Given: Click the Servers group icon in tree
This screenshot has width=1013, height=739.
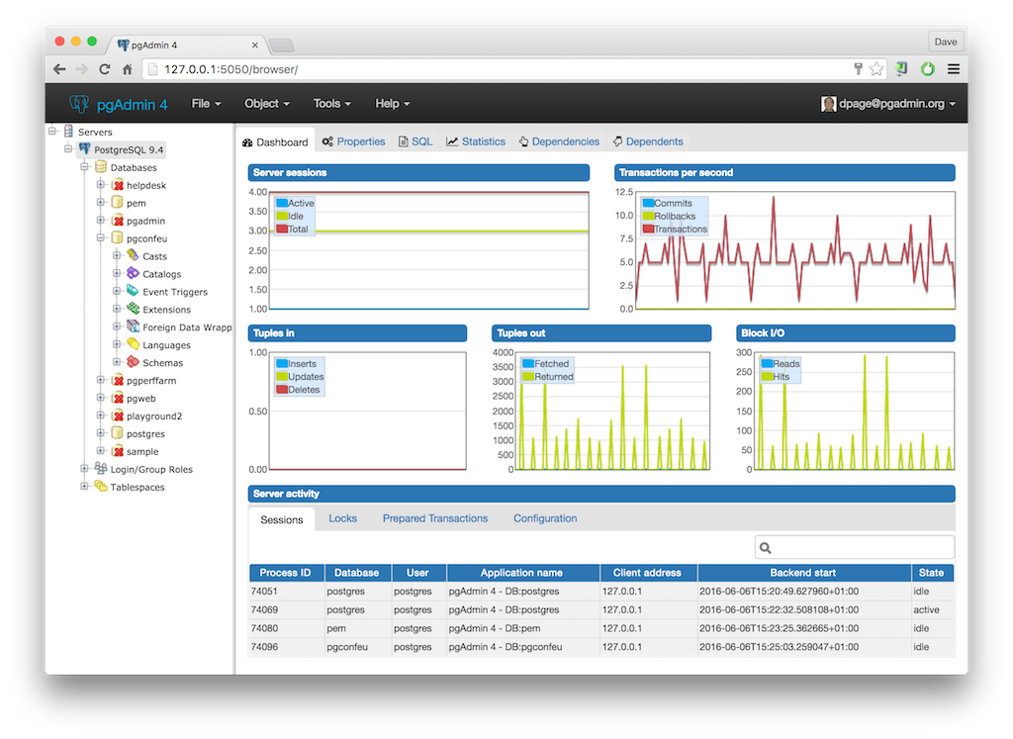Looking at the screenshot, I should (68, 132).
